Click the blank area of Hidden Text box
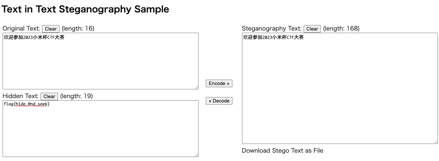This screenshot has width=439, height=161. click(x=100, y=134)
